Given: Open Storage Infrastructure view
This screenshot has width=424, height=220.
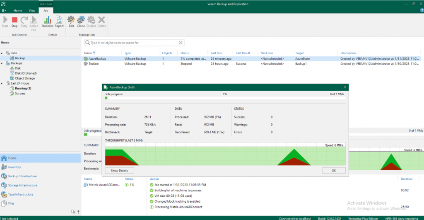Looking at the screenshot, I should click(x=22, y=185).
